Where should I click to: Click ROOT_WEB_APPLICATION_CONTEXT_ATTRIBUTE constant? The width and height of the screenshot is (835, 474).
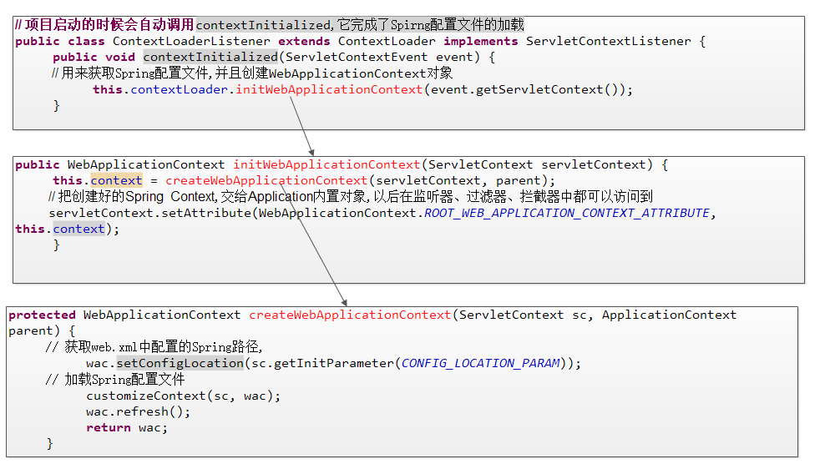(x=567, y=213)
